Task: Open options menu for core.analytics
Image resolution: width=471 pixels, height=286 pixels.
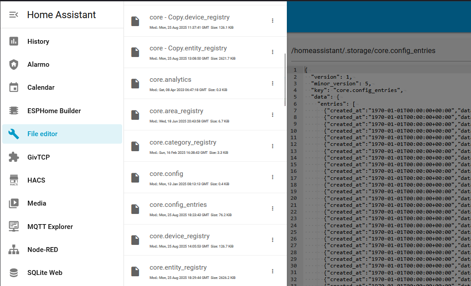Action: click(273, 83)
